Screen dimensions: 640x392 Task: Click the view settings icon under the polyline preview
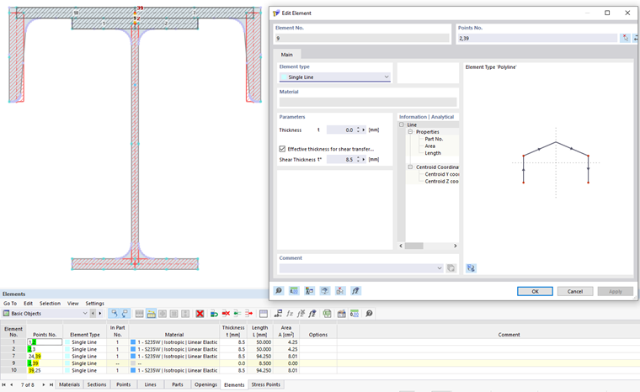[x=471, y=268]
